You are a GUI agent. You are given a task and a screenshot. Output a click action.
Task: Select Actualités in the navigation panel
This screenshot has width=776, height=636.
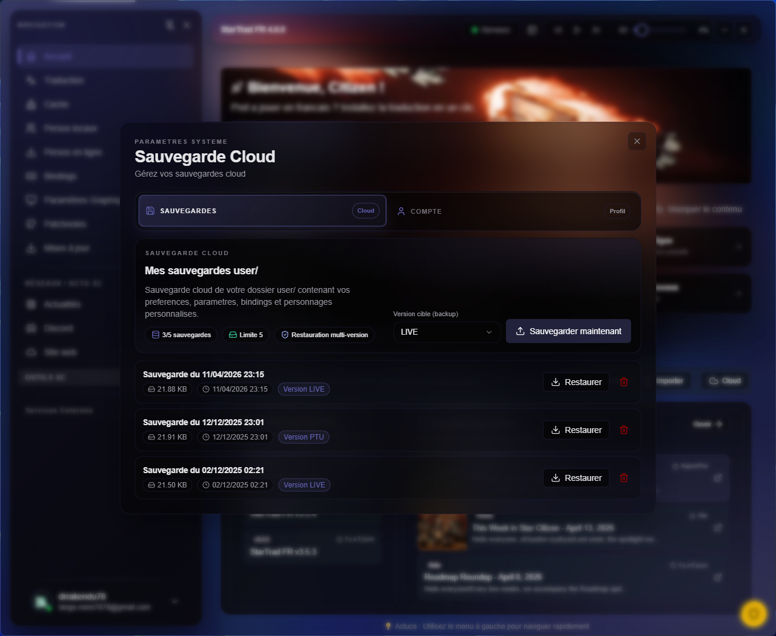coord(62,304)
